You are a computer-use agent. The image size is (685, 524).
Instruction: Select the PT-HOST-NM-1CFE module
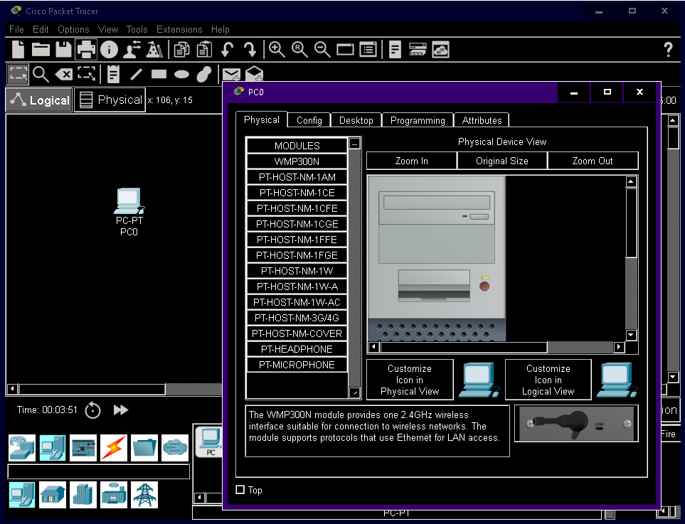pyautogui.click(x=297, y=208)
